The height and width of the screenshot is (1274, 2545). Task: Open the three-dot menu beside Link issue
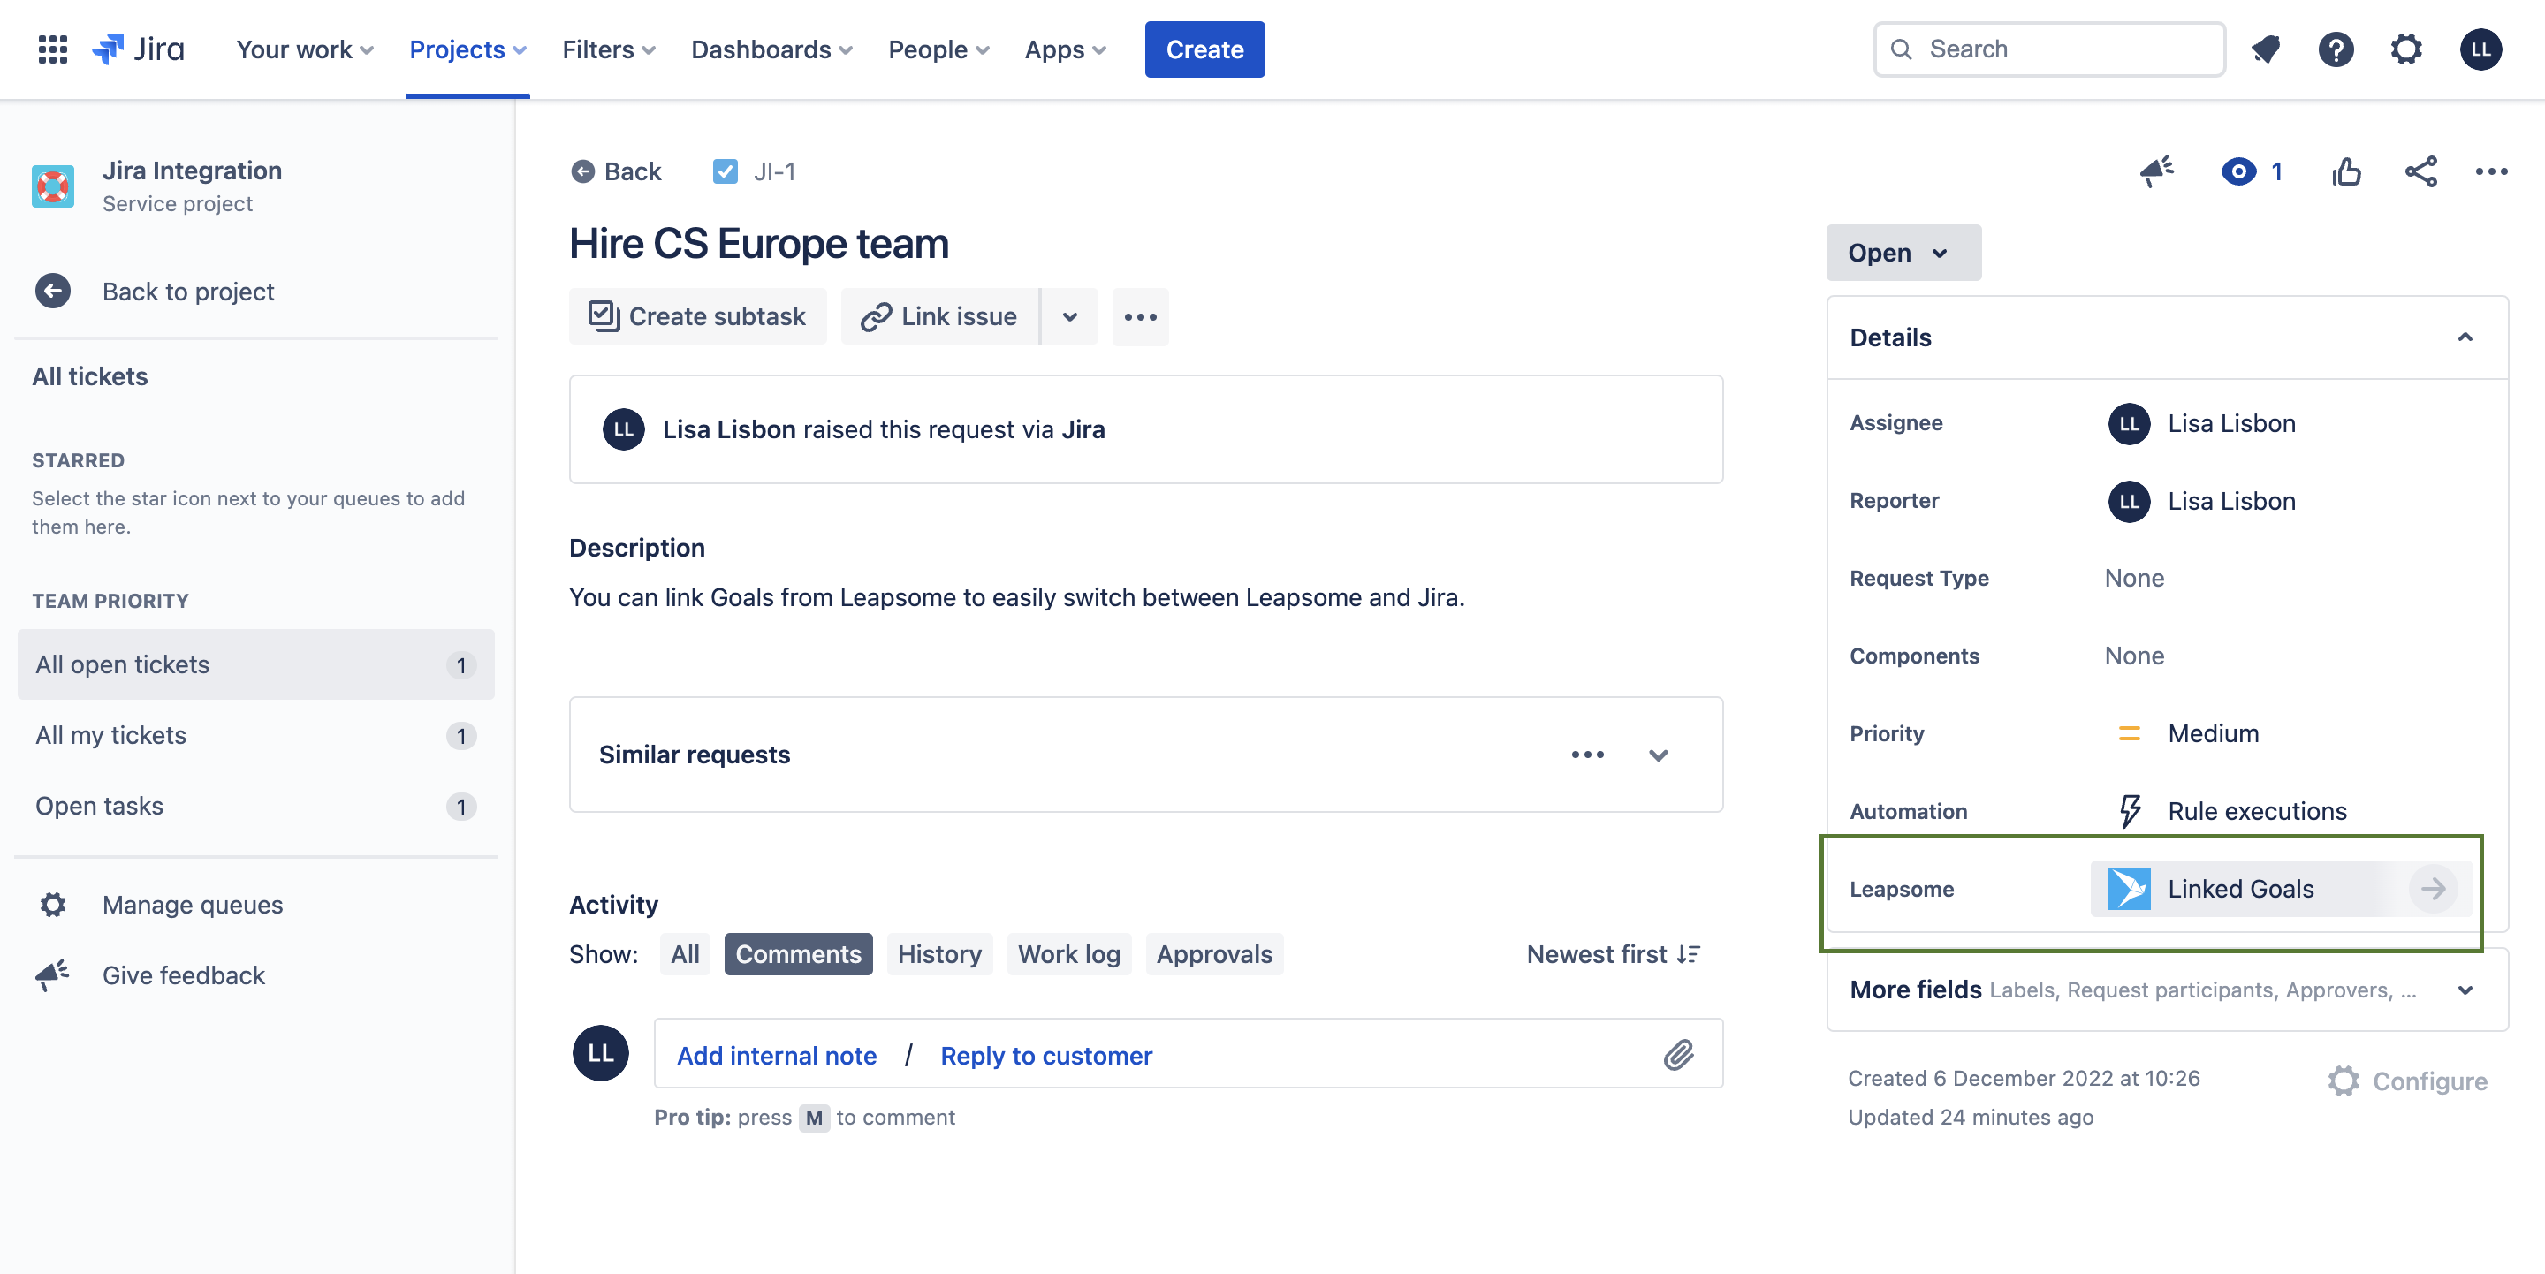pos(1140,317)
